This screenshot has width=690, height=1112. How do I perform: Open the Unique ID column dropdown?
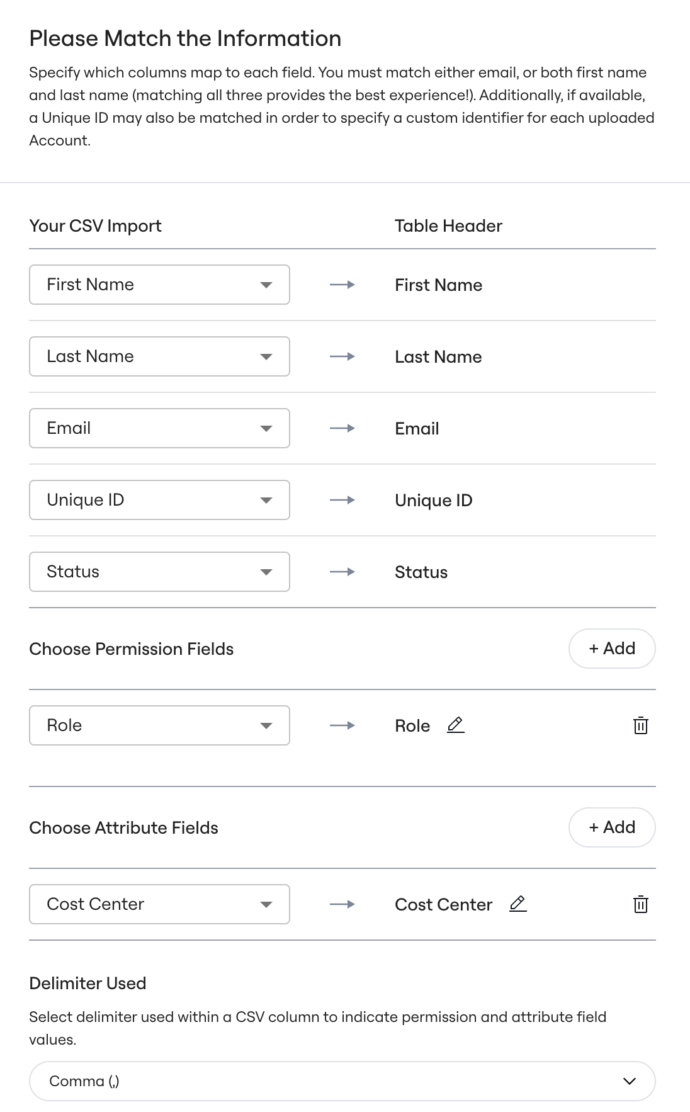[x=159, y=500]
